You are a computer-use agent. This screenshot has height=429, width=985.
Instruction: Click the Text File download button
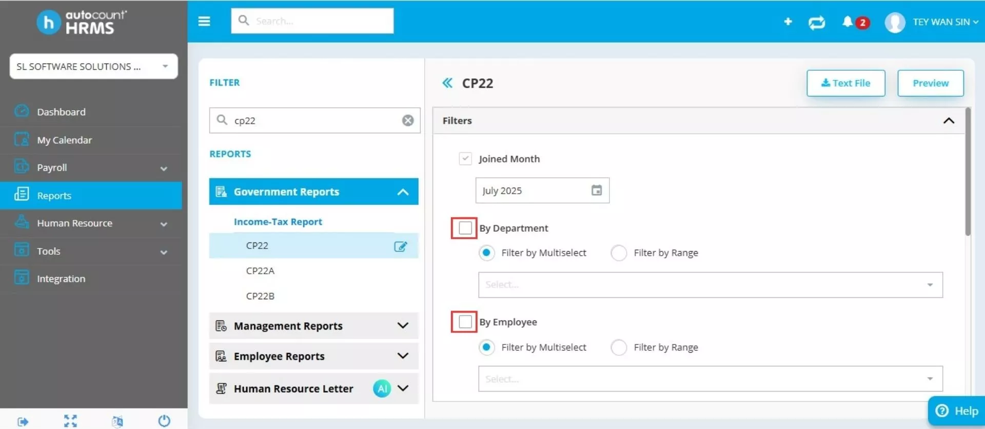(845, 83)
